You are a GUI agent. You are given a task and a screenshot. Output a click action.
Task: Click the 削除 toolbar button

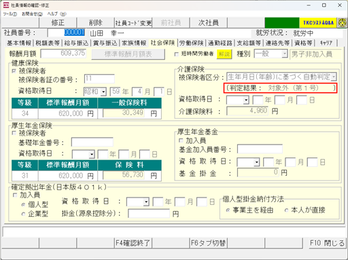[96, 22]
